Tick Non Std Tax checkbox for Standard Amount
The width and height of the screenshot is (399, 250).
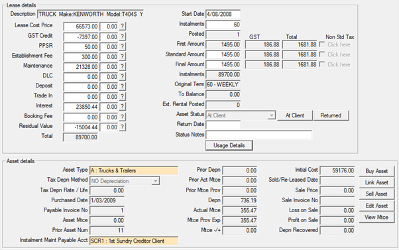coord(322,54)
